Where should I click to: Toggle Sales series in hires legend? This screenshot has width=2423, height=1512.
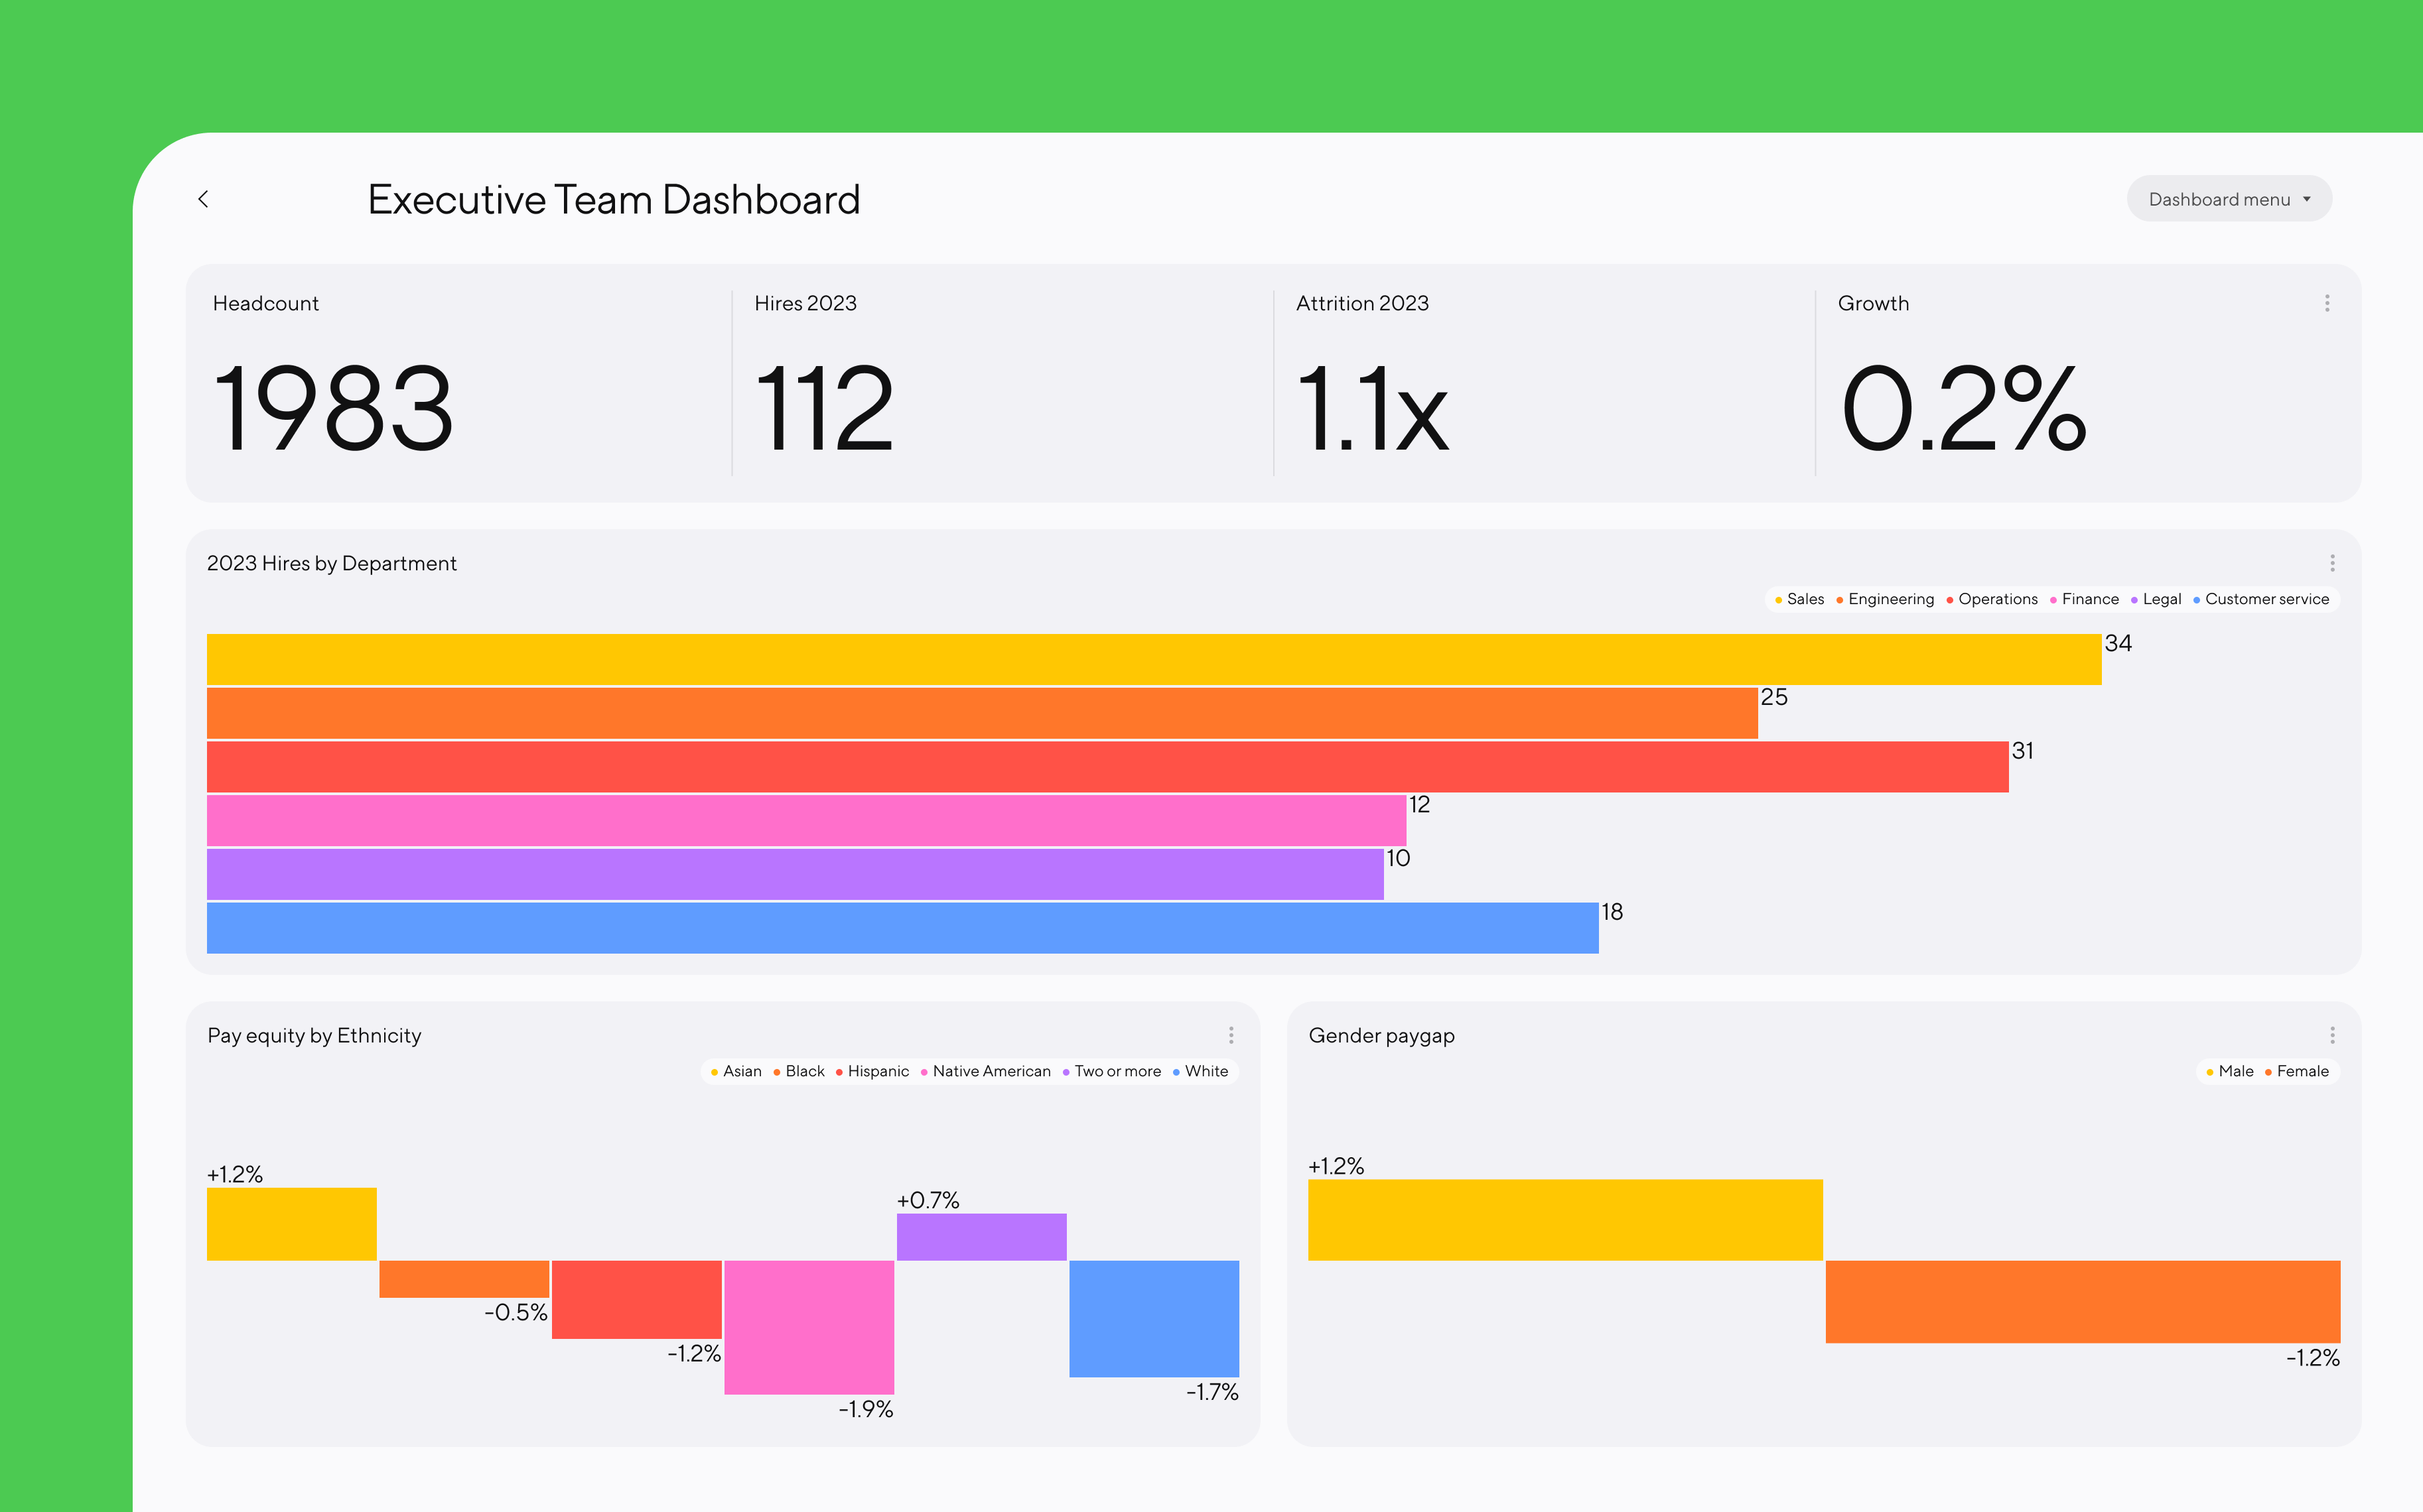1804,599
